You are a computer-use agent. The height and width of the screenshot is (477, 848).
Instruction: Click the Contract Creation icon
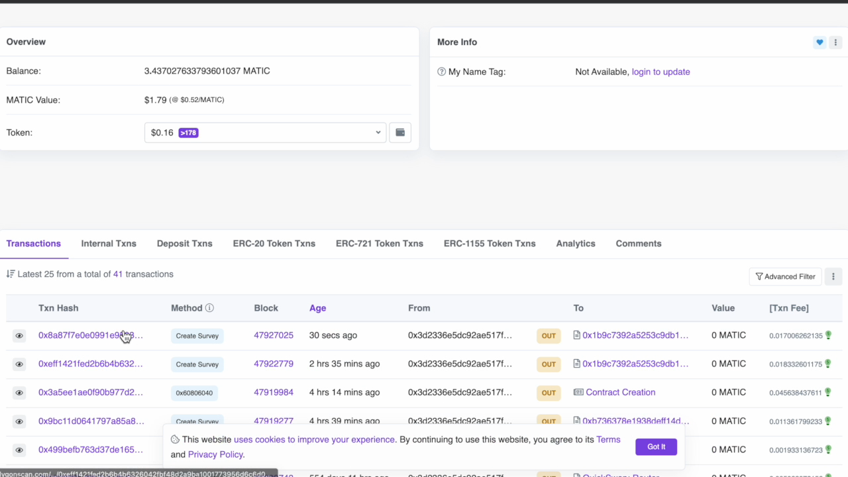coord(578,392)
